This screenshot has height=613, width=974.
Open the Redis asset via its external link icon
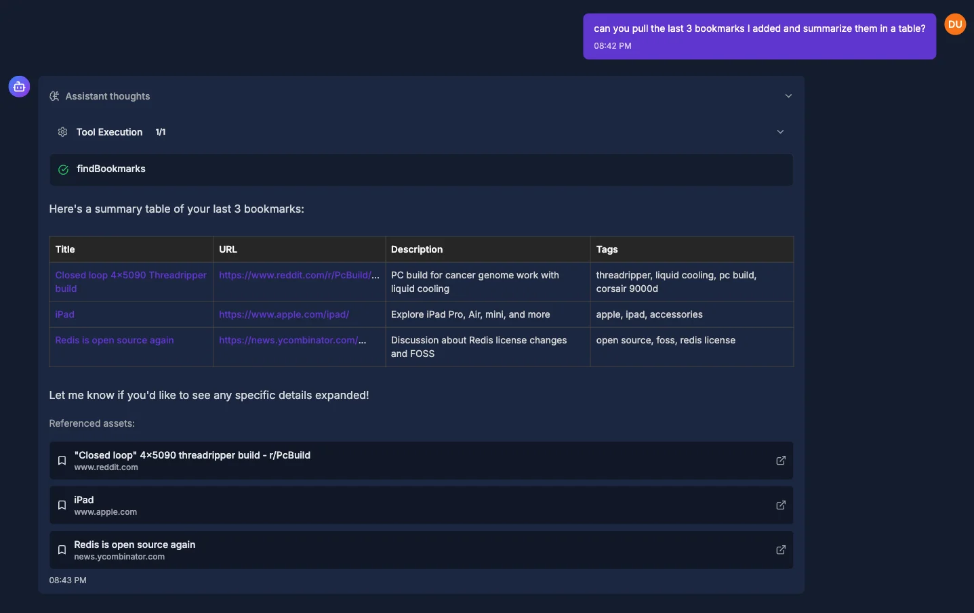click(x=780, y=549)
